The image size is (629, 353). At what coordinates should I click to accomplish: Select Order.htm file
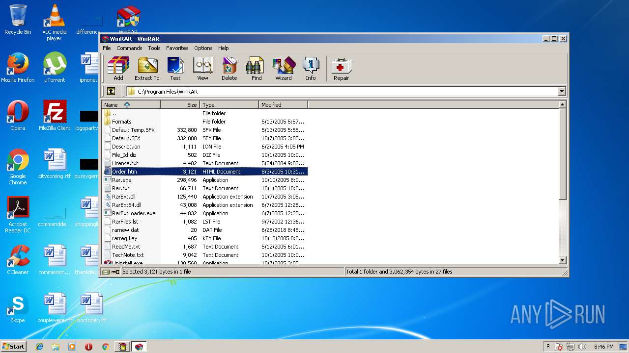[x=205, y=172]
